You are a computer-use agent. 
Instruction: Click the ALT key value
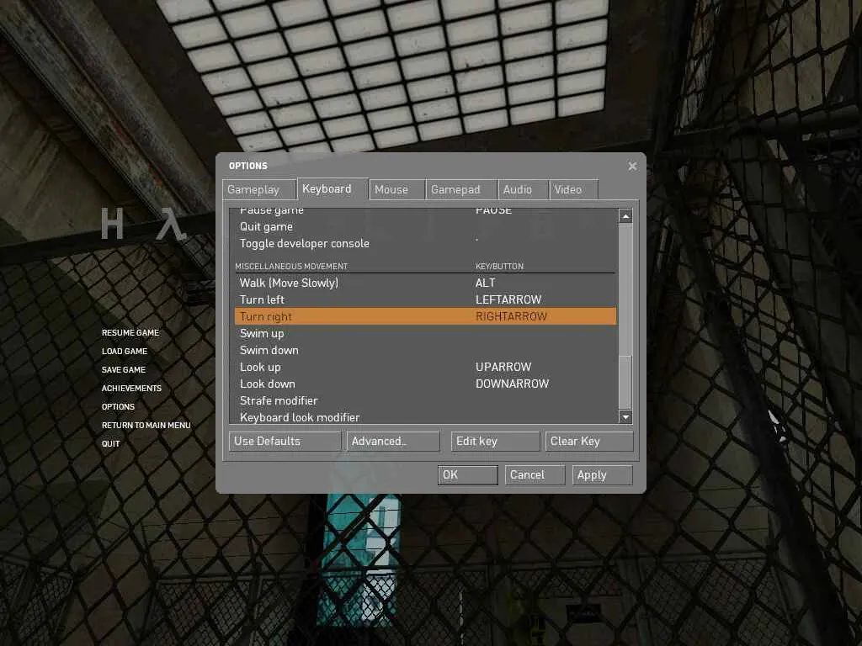486,283
